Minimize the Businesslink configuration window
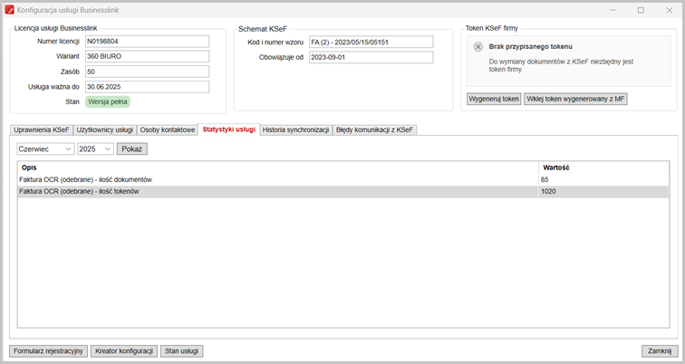This screenshot has width=685, height=364. click(613, 10)
